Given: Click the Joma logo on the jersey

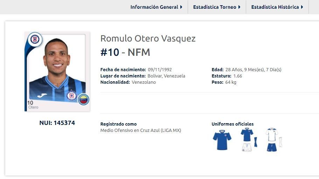Looking at the screenshot, I should click(x=42, y=95).
